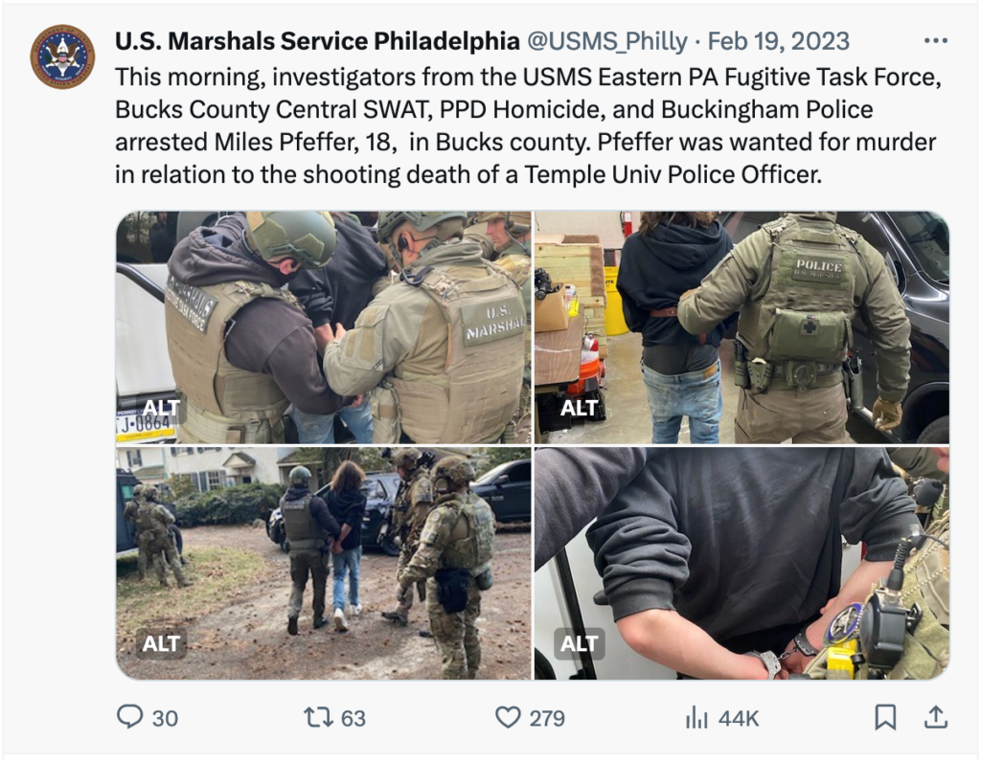Show ALT text on the bottom-right photo
The height and width of the screenshot is (761, 981).
click(x=579, y=643)
